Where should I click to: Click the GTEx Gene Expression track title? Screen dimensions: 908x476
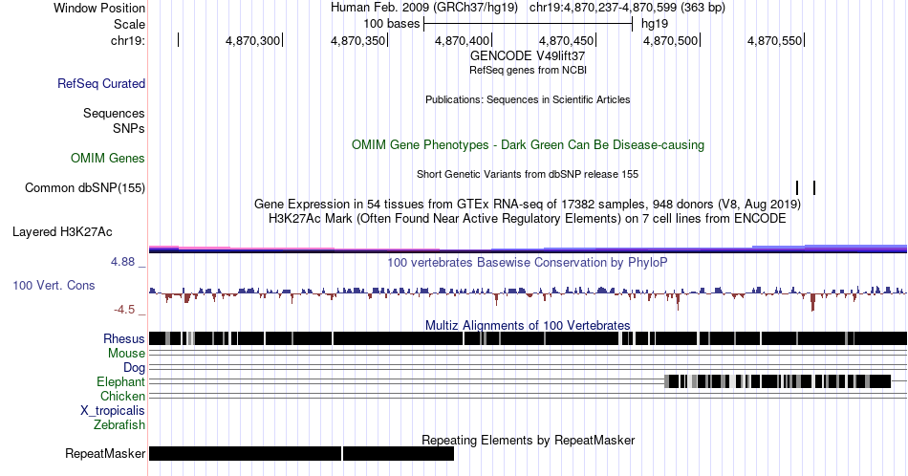coord(528,204)
